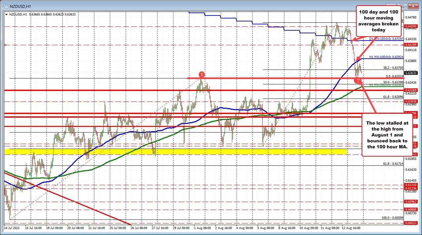Viewport: 422px width, 235px height.
Task: Click the red price tag 0.60522 at bottom
Action: click(x=411, y=222)
